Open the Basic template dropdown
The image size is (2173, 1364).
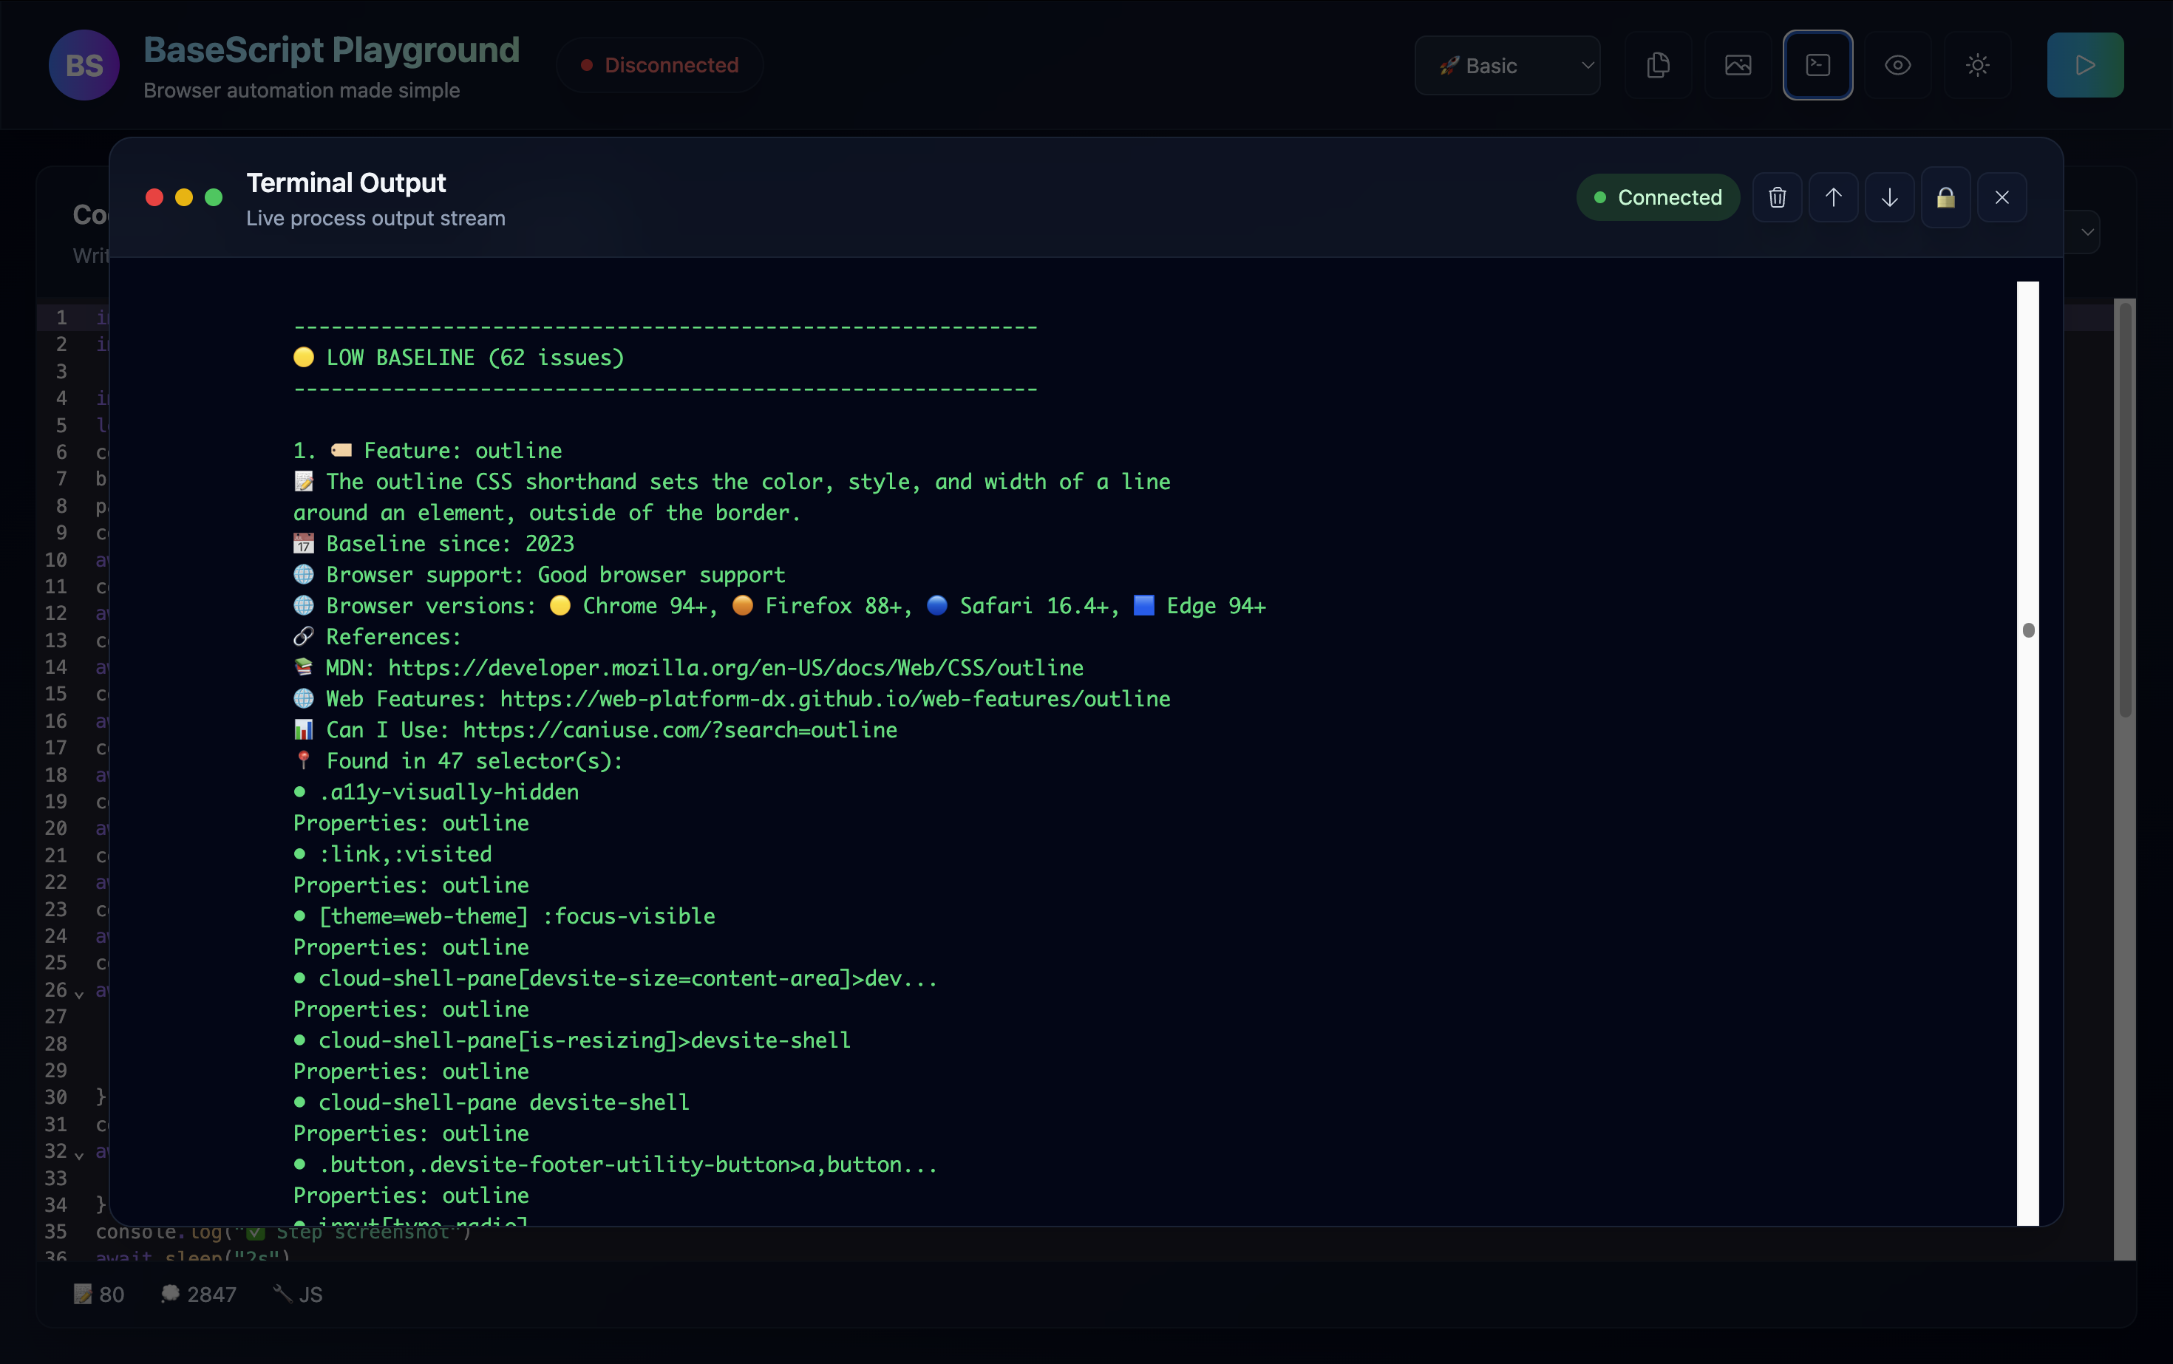(x=1507, y=65)
